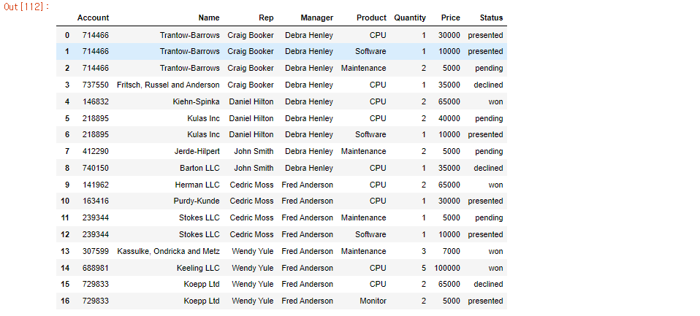Select Trantow-Barrows name in row 0
This screenshot has height=316, width=700.
point(190,35)
